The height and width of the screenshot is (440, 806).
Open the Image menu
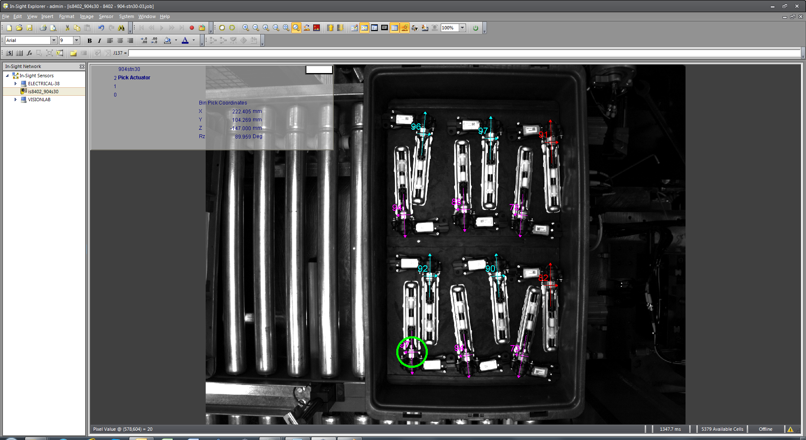(x=86, y=16)
